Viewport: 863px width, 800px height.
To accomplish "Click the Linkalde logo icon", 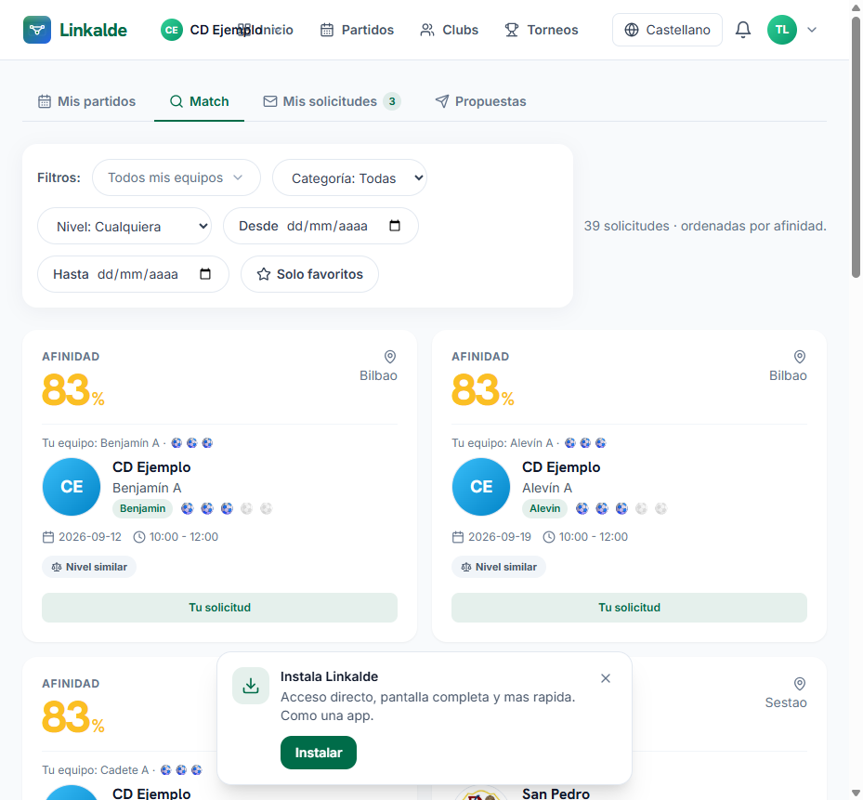I will pos(37,30).
